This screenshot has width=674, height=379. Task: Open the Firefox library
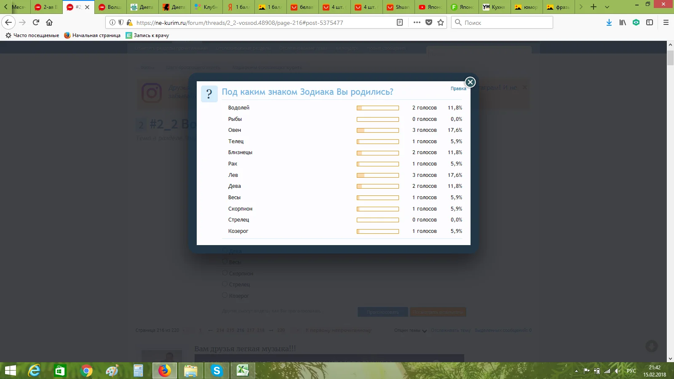point(623,22)
